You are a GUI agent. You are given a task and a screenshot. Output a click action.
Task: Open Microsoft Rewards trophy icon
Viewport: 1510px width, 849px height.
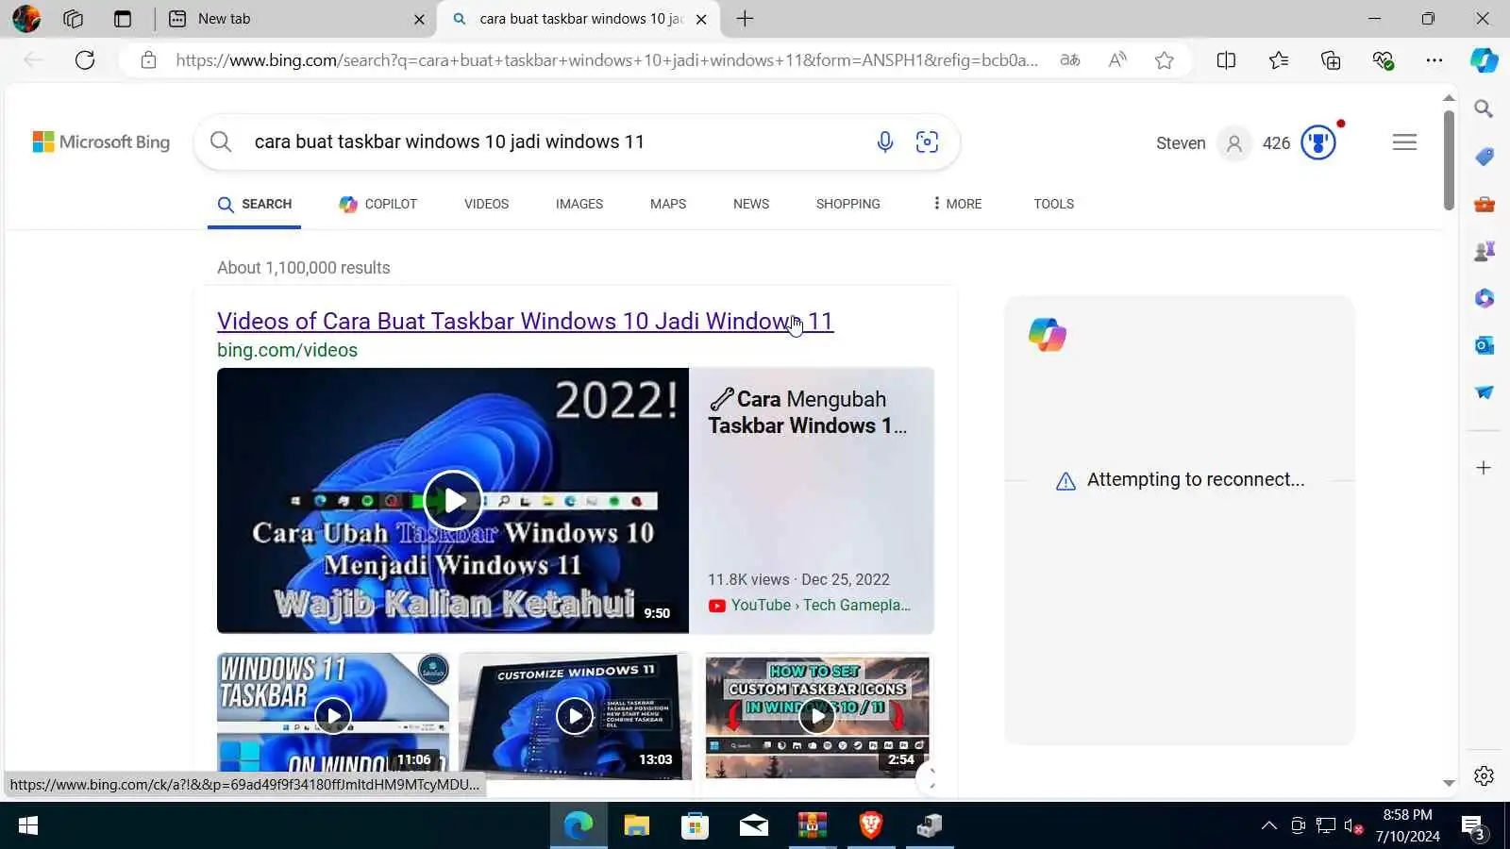pyautogui.click(x=1318, y=142)
